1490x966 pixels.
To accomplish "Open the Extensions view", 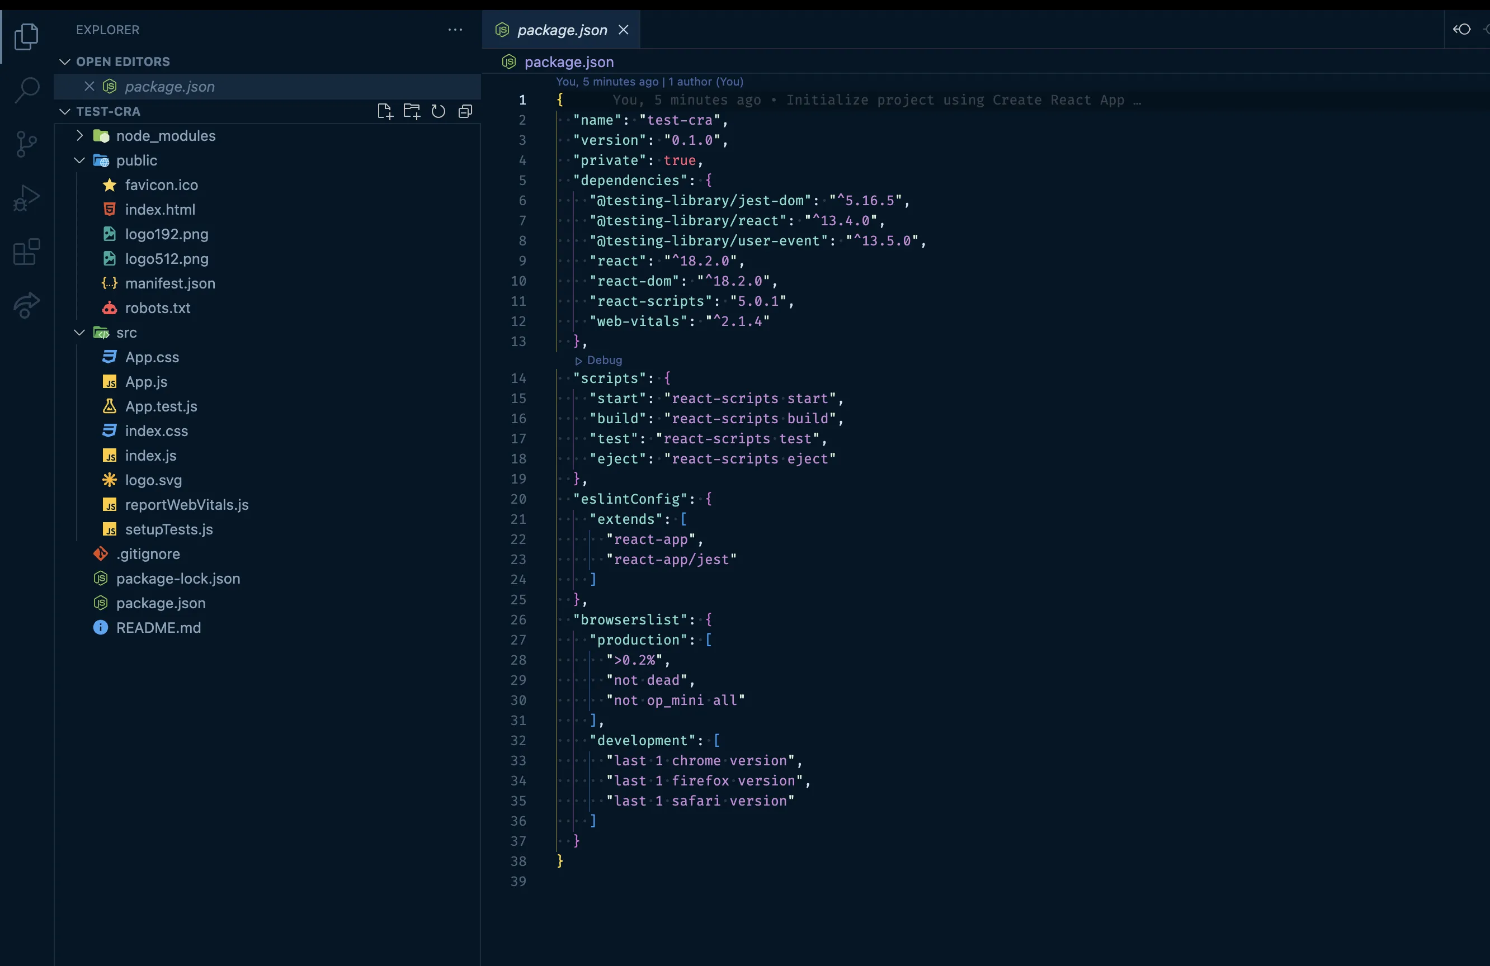I will [x=25, y=252].
